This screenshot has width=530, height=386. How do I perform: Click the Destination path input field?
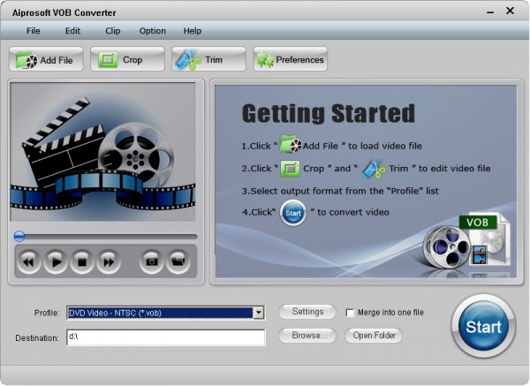pyautogui.click(x=165, y=337)
